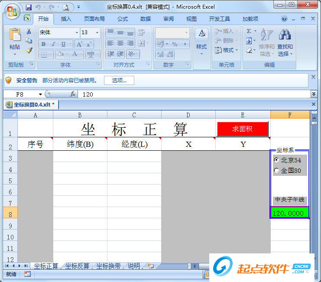Save the workbook with the floppy icon
This screenshot has height=282, width=321.
coord(29,7)
